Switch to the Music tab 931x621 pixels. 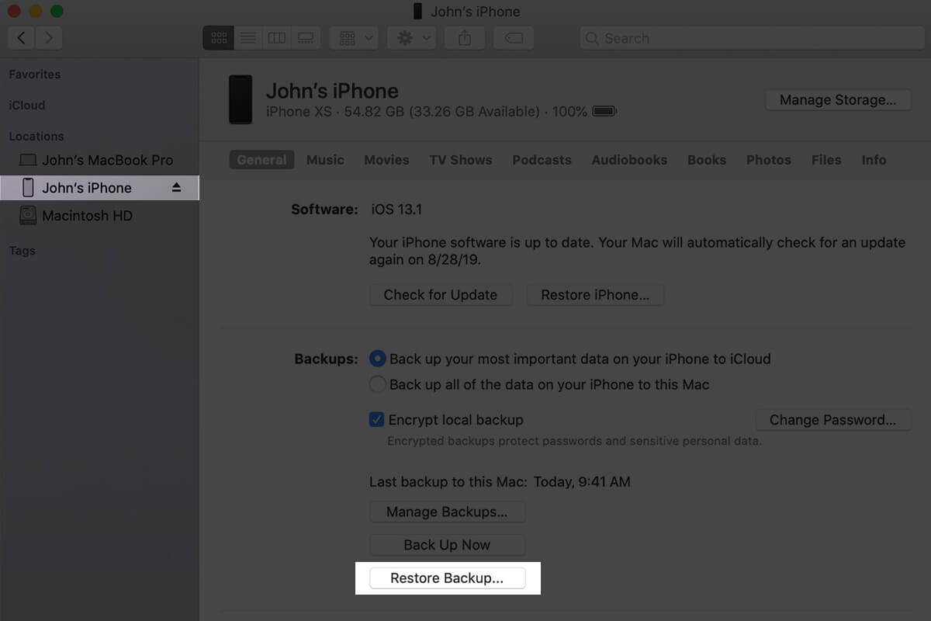(325, 160)
